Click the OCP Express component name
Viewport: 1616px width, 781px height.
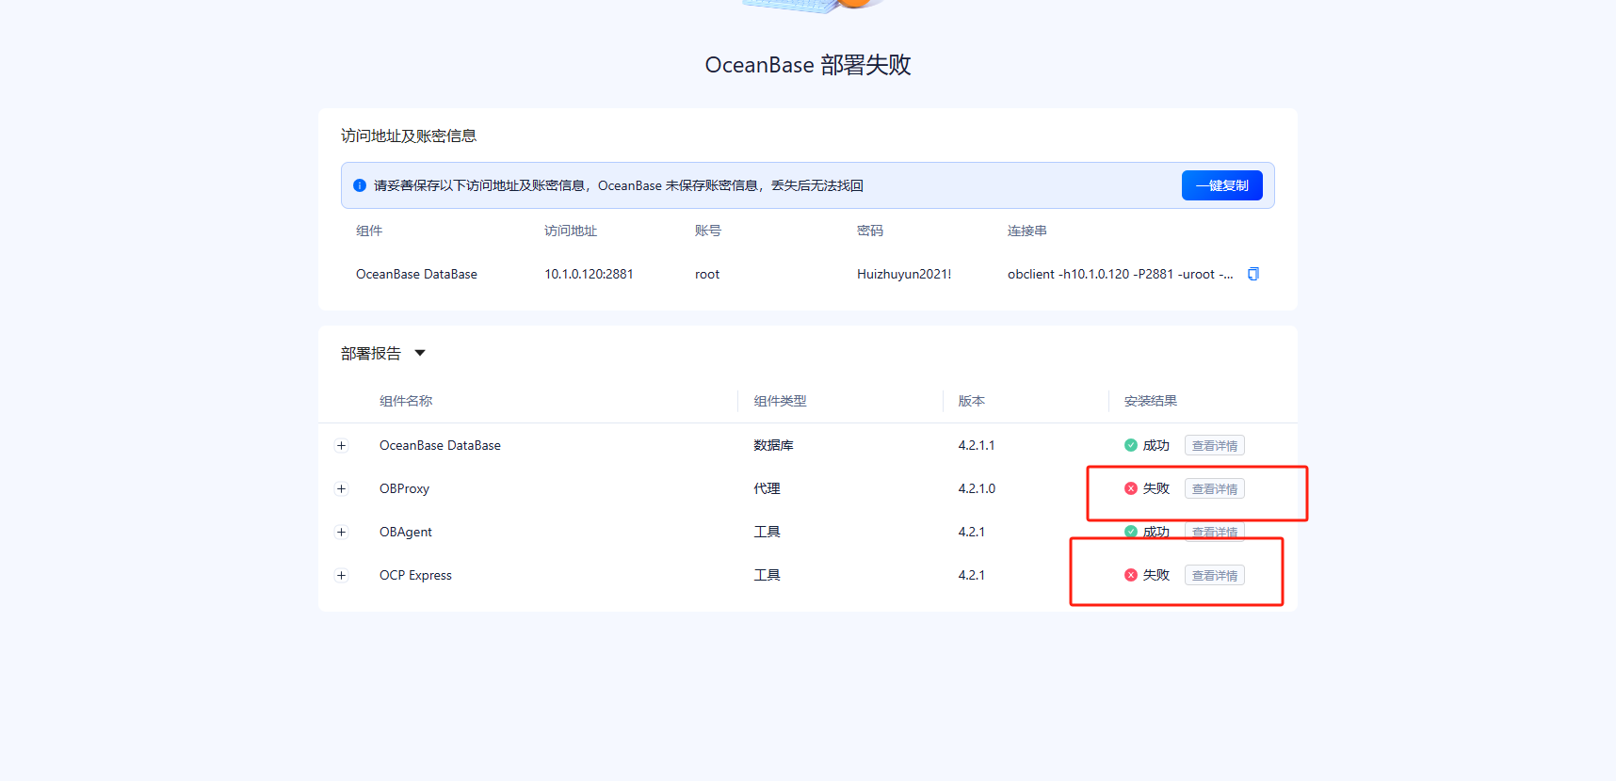click(x=415, y=575)
